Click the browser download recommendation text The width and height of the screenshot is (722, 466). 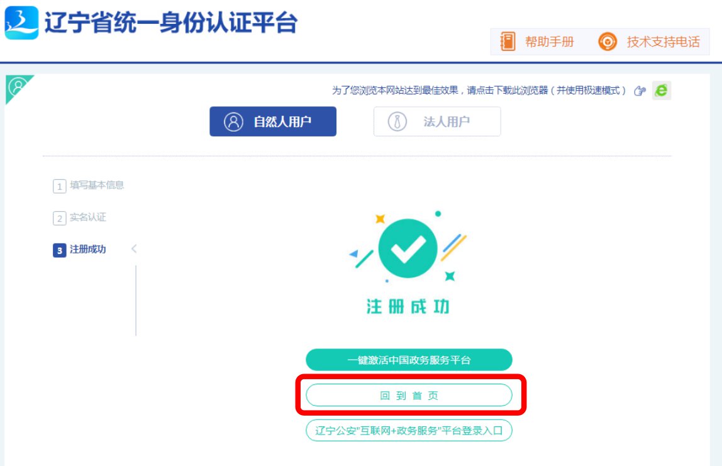tap(479, 91)
